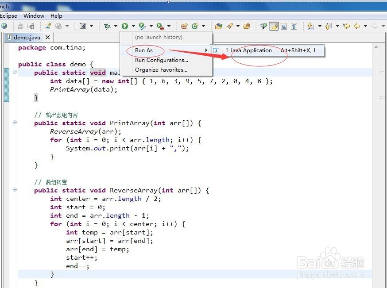Open the Debug button dropdown arrow
This screenshot has width=387, height=288.
pyautogui.click(x=116, y=26)
